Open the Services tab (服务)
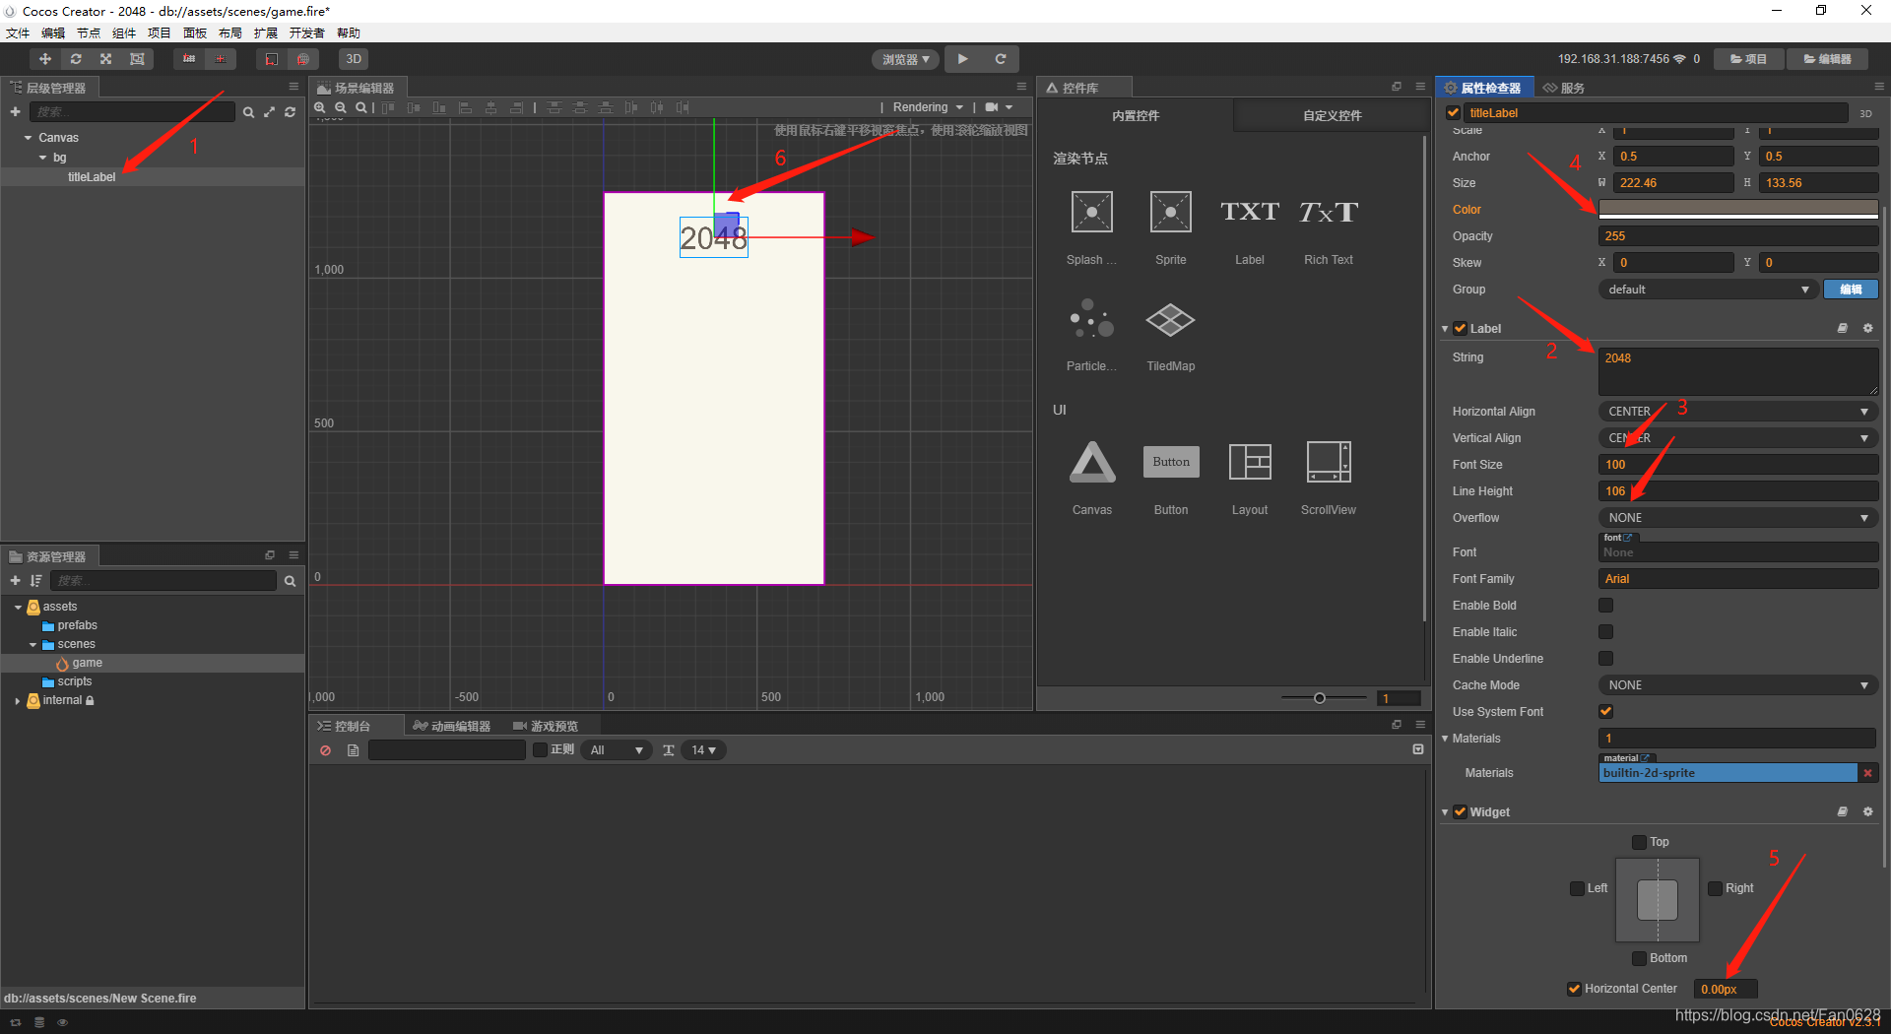 pos(1564,88)
